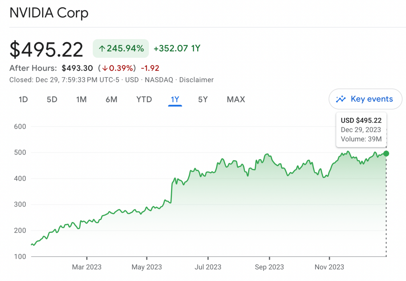Switch to the MAX range
406x281 pixels.
tap(236, 100)
